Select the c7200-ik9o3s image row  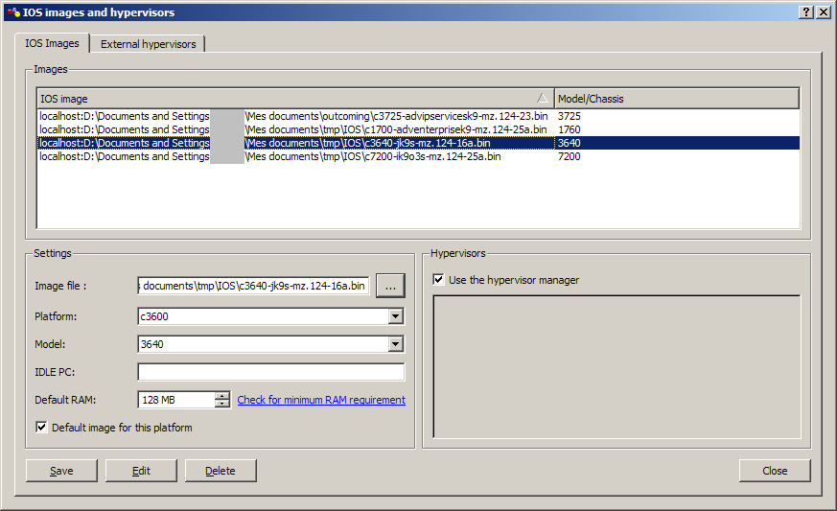tap(292, 156)
